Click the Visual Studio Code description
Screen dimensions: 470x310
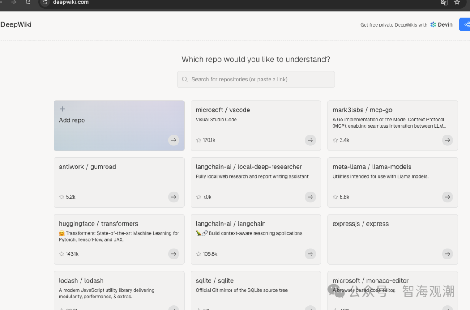[x=216, y=120]
